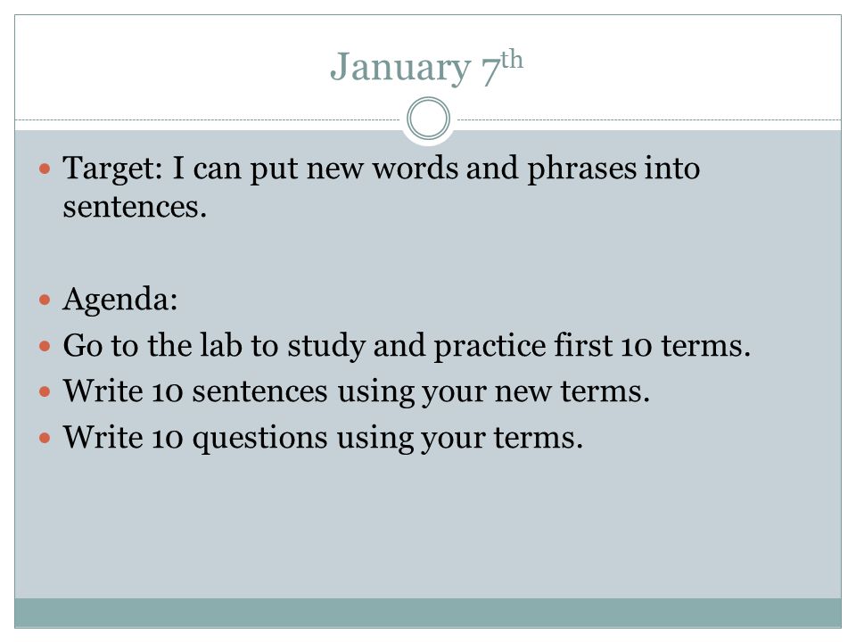Click the dashed divider line right of the circle
This screenshot has height=642, width=856.
click(x=649, y=119)
